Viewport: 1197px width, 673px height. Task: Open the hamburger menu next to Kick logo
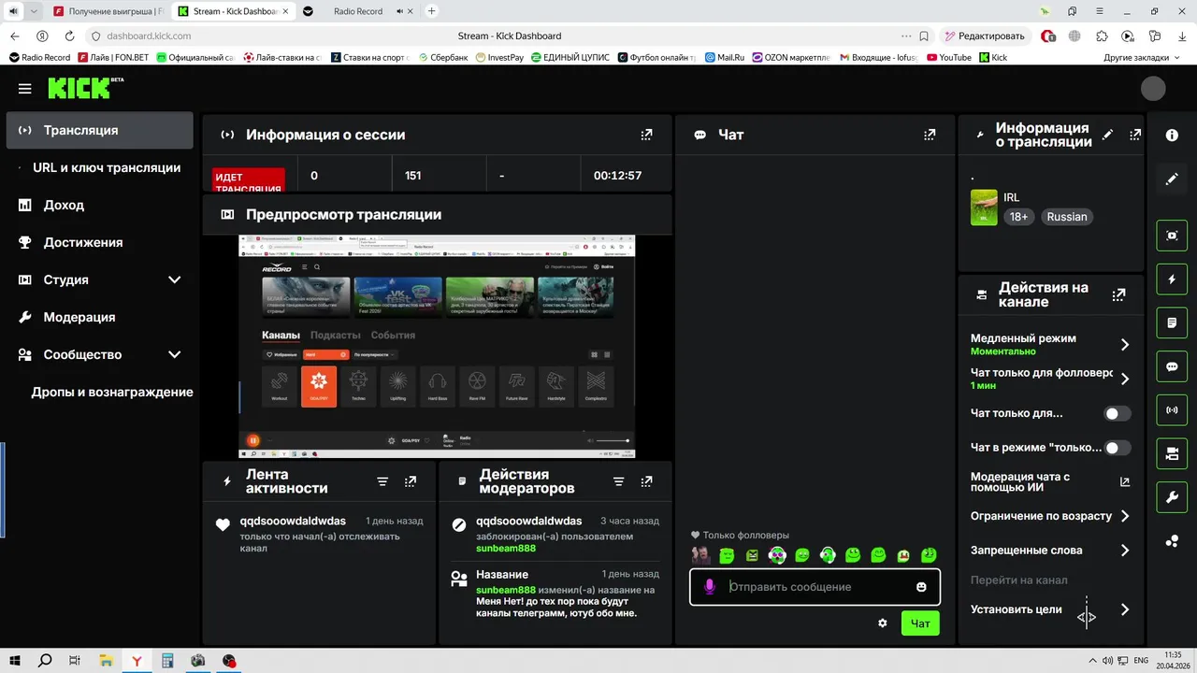click(25, 89)
